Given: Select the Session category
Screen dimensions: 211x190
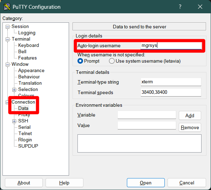Looking at the screenshot, I should [x=20, y=26].
